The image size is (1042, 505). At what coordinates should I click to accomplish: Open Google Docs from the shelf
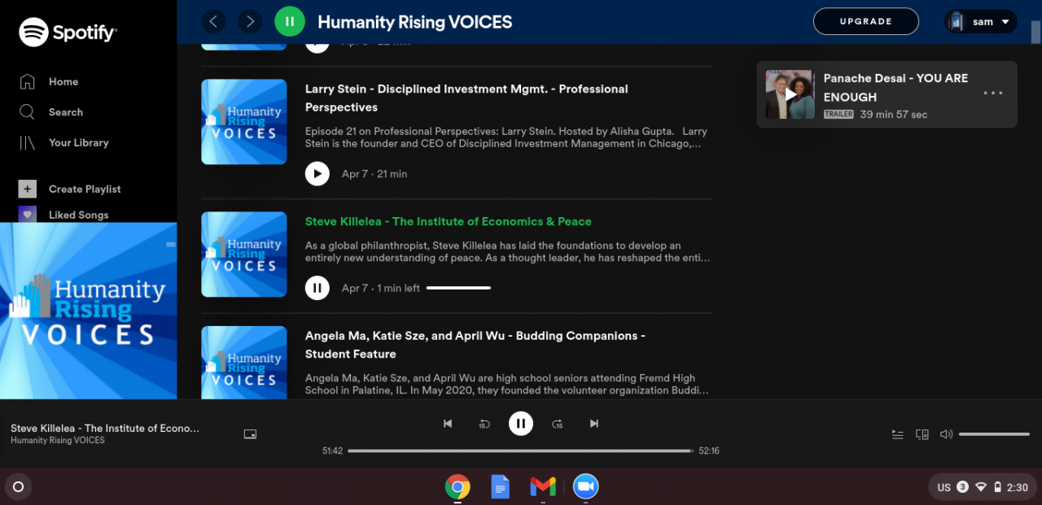tap(500, 487)
